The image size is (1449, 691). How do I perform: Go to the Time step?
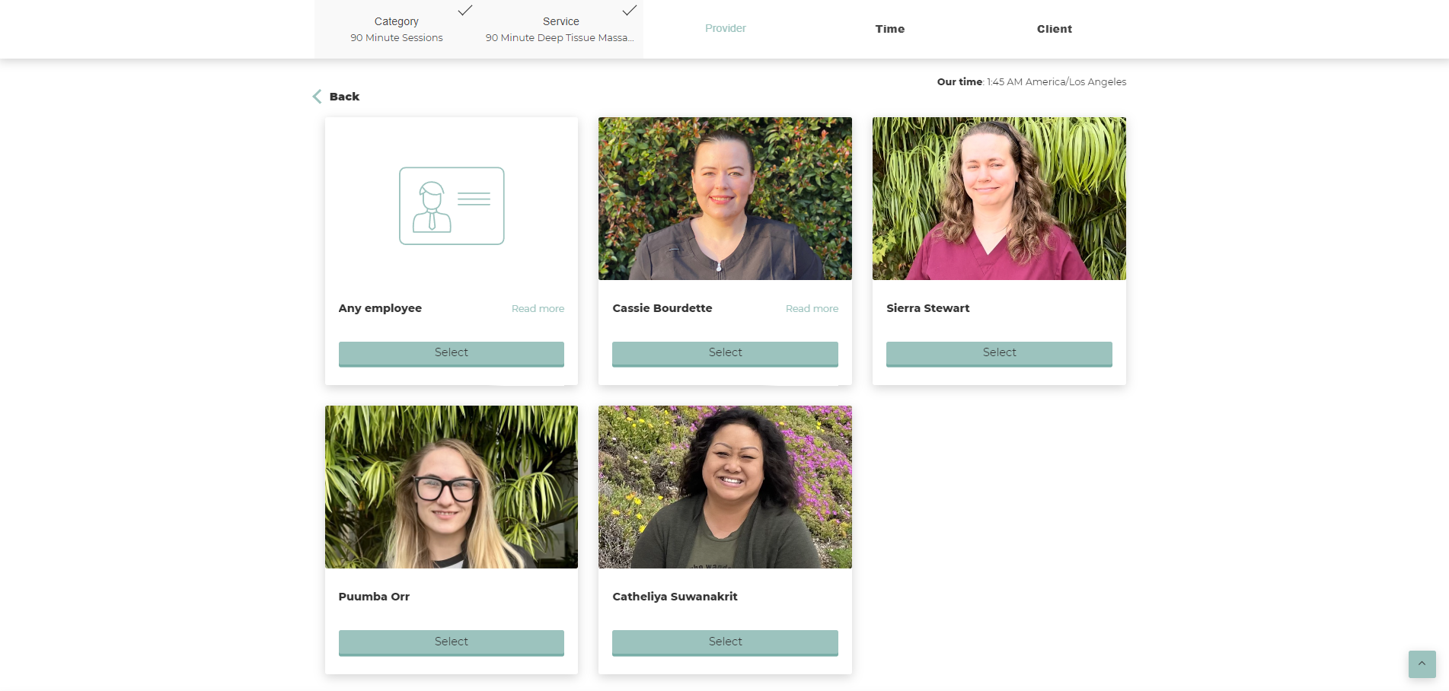point(889,29)
